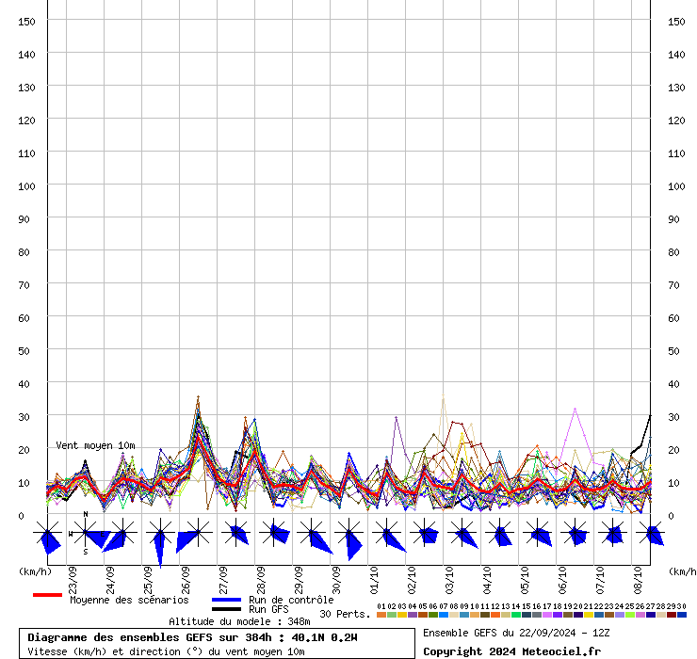Viewport: 697px width, 659px height.
Task: Click the black Run GFS legend line
Action: point(226,610)
